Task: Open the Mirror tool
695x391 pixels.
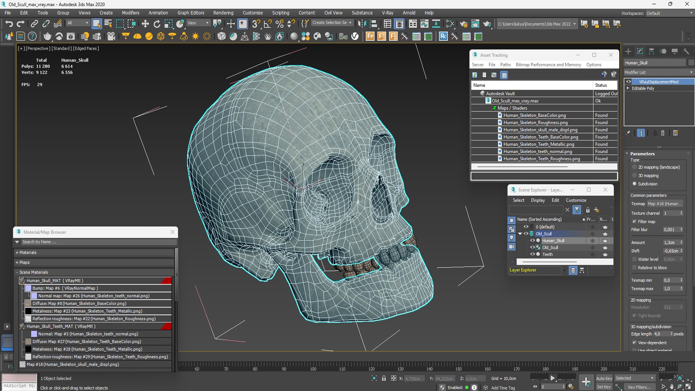Action: pyautogui.click(x=362, y=24)
